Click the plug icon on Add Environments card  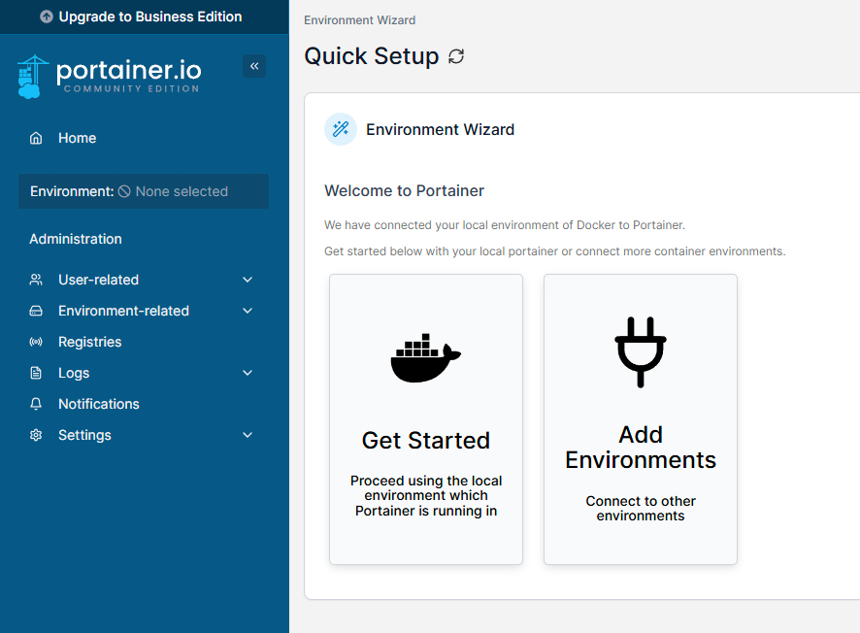pos(640,350)
